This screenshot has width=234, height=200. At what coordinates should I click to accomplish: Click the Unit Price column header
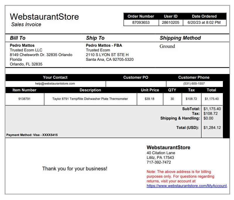150,90
